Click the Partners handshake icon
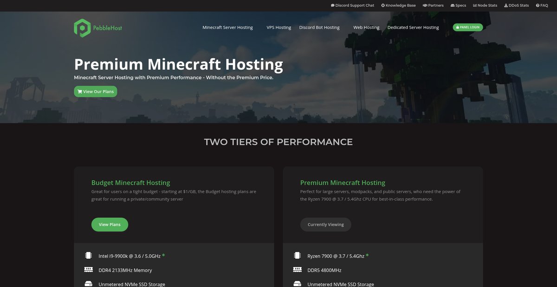 pos(425,6)
